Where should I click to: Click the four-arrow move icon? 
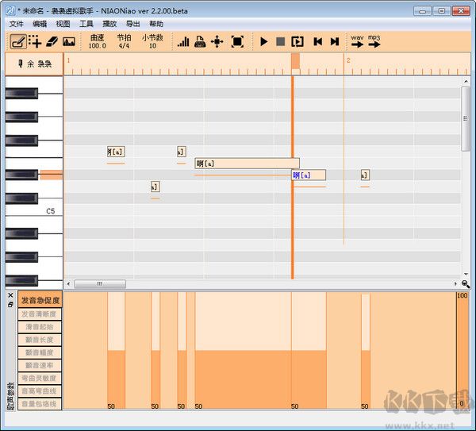pyautogui.click(x=217, y=41)
